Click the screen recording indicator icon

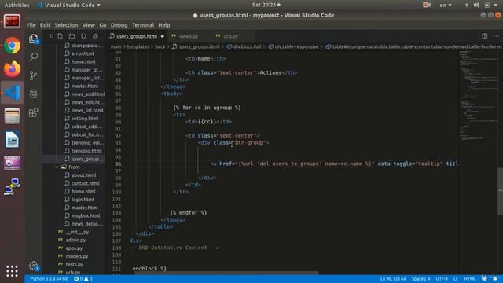pos(426,6)
